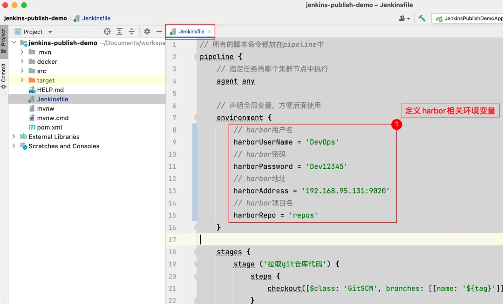The image size is (503, 304).
Task: Click mvnw file icon
Action: click(32, 108)
